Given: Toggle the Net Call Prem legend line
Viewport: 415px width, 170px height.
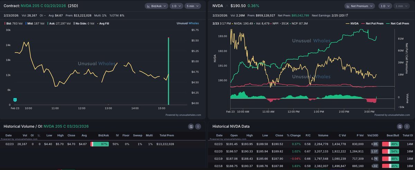Looking at the screenshot, I should [398, 23].
